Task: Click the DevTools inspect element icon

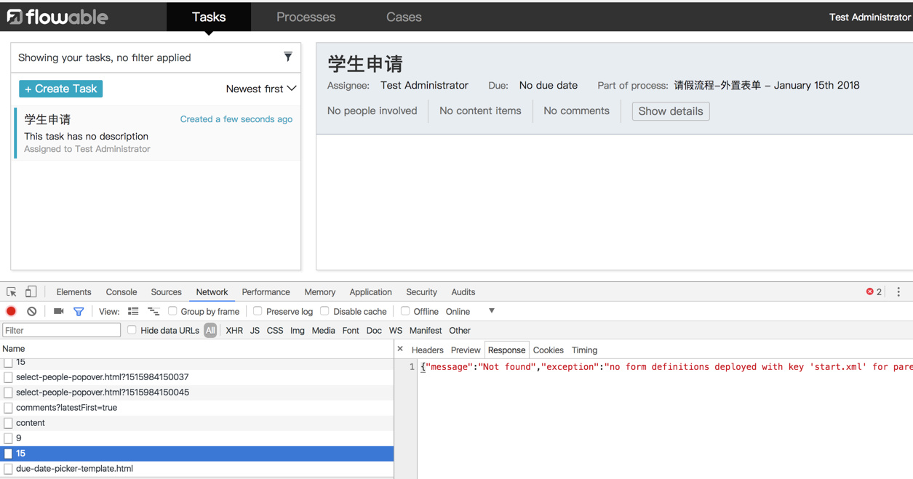Action: tap(12, 291)
